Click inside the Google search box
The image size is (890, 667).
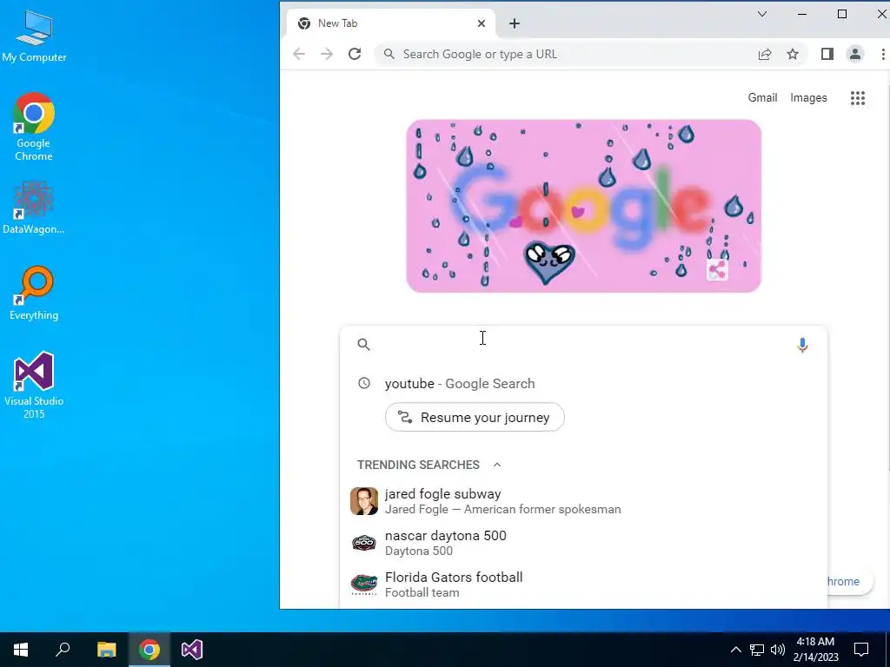pyautogui.click(x=583, y=344)
